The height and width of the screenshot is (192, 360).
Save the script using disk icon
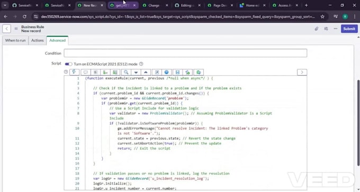(177, 72)
